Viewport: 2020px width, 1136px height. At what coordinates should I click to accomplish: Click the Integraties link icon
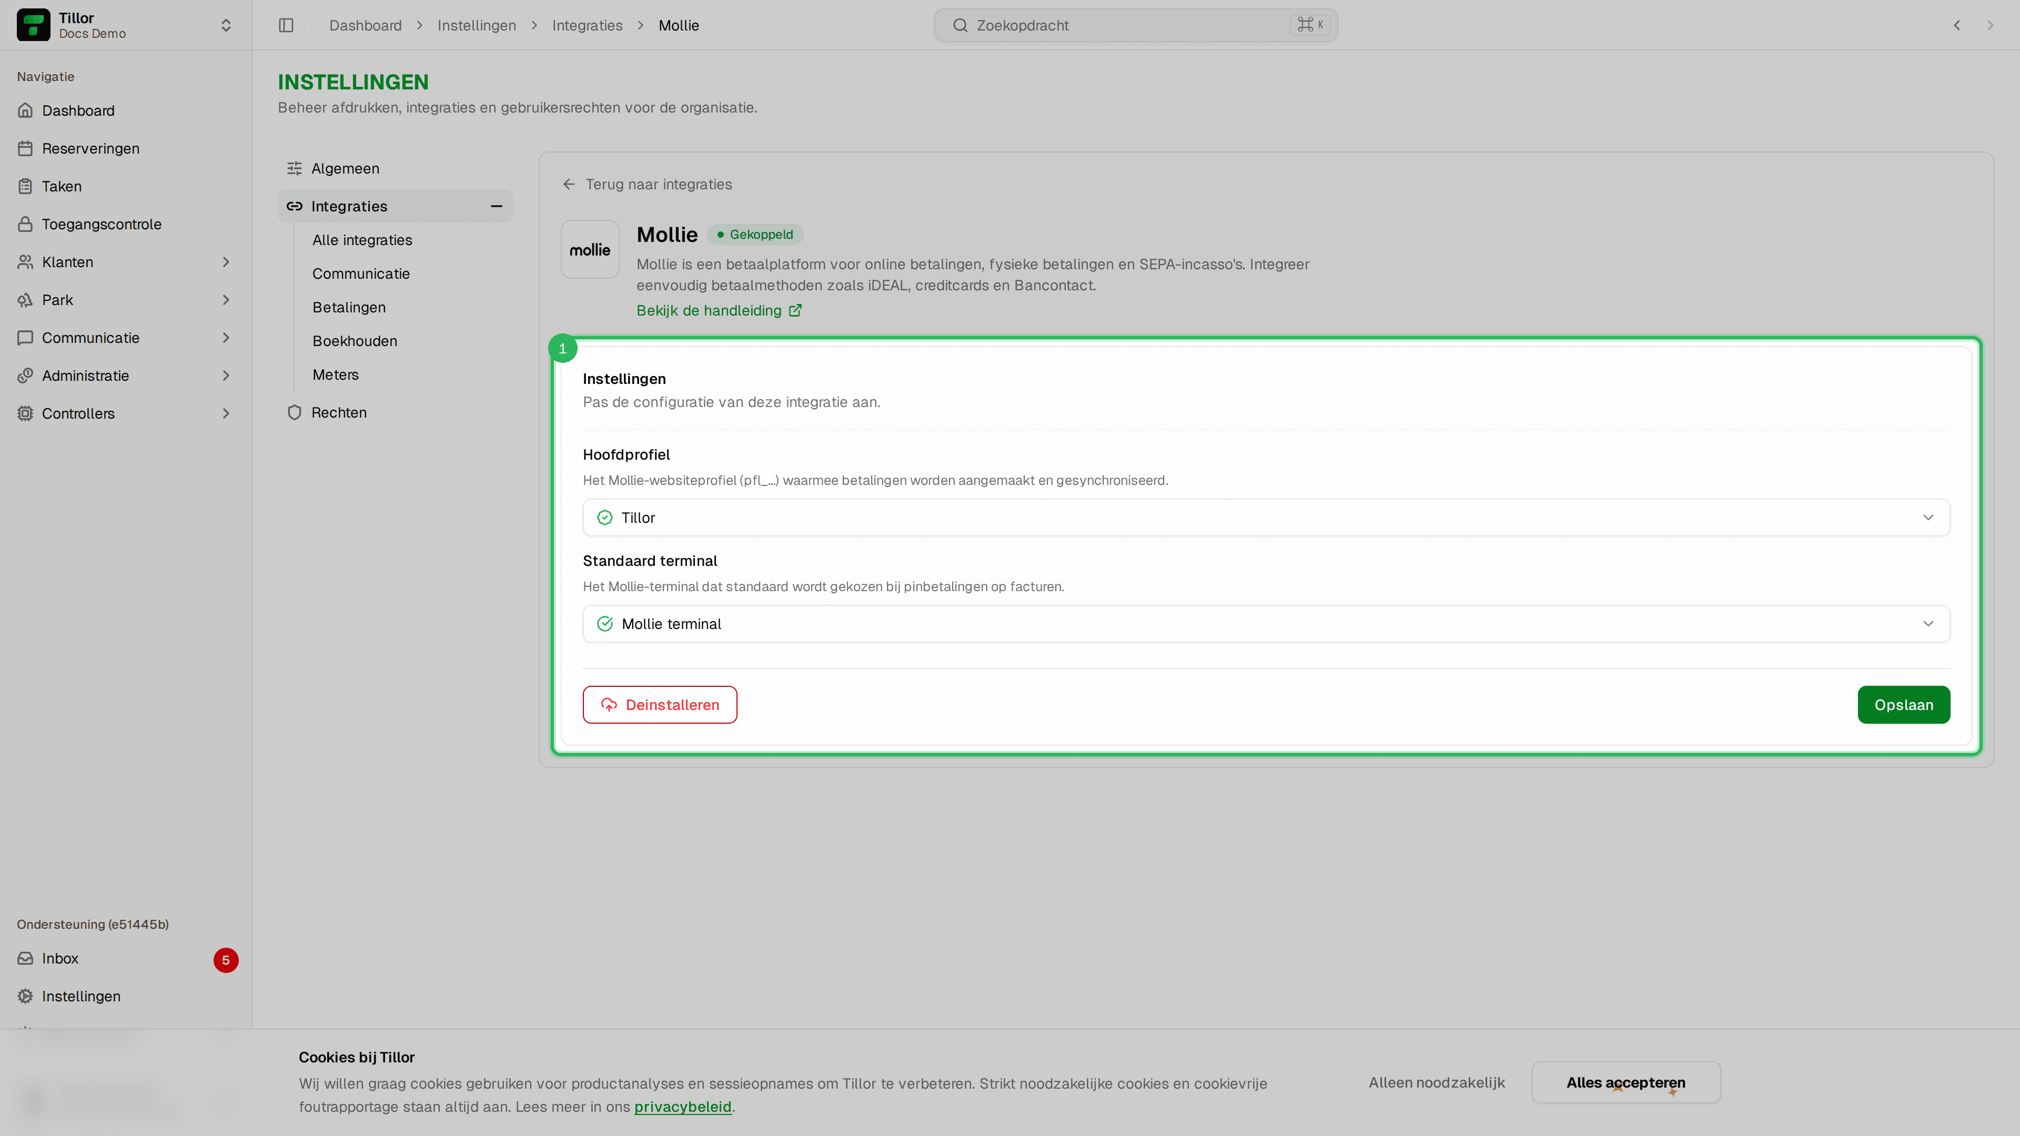point(294,206)
